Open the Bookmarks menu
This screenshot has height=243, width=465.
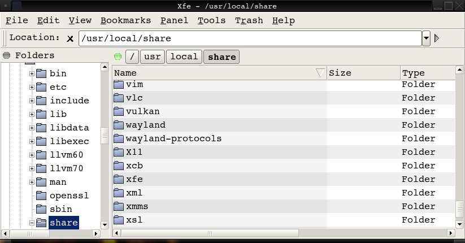click(x=125, y=20)
